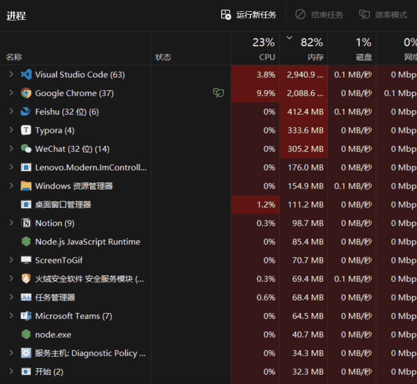Sort by the CPU column header

point(255,48)
